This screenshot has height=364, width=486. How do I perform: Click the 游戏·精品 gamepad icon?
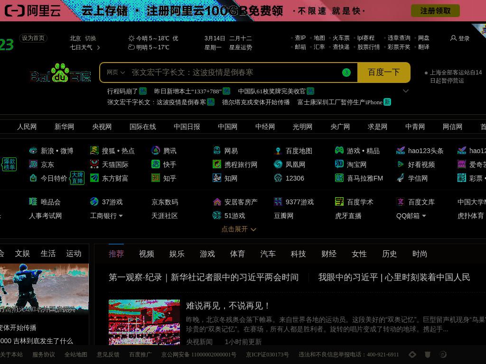click(339, 151)
